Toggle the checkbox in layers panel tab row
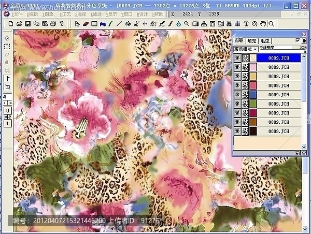 click(x=298, y=40)
